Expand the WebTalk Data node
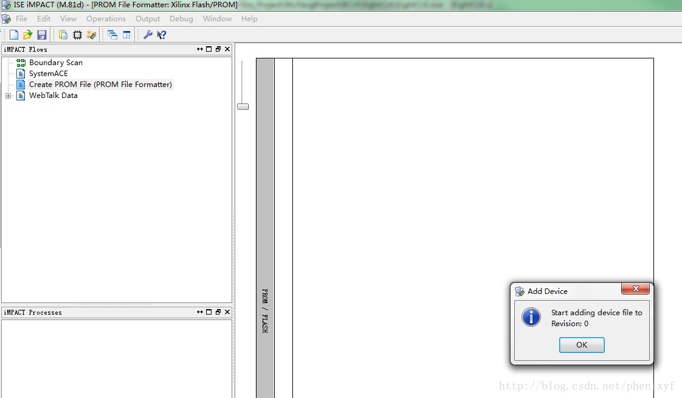 [x=8, y=96]
